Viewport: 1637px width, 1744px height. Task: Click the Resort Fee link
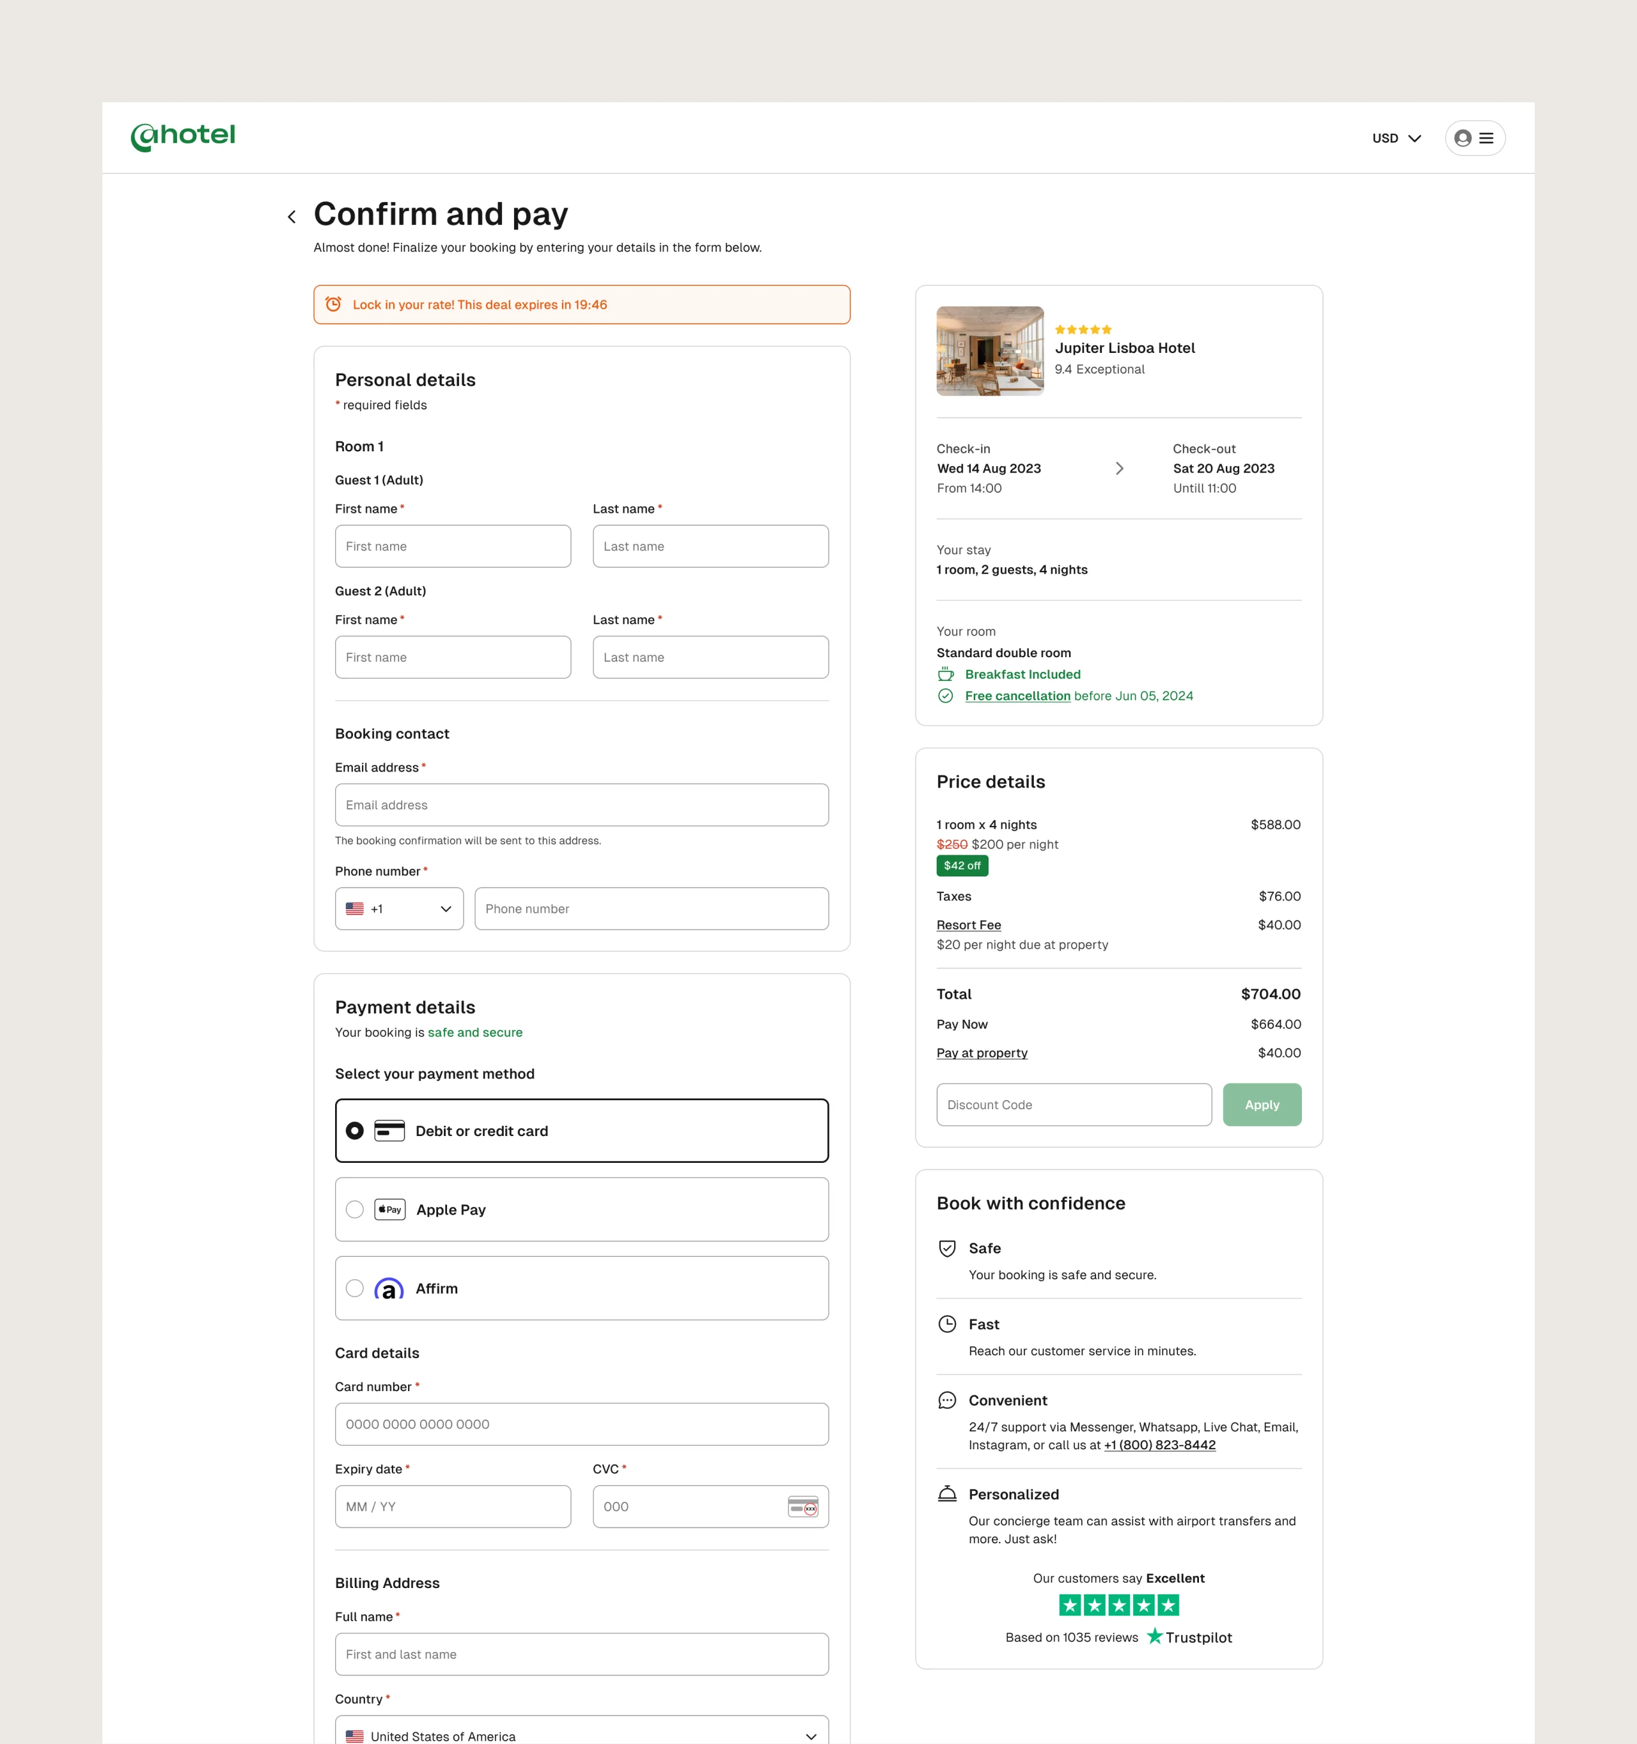[969, 924]
